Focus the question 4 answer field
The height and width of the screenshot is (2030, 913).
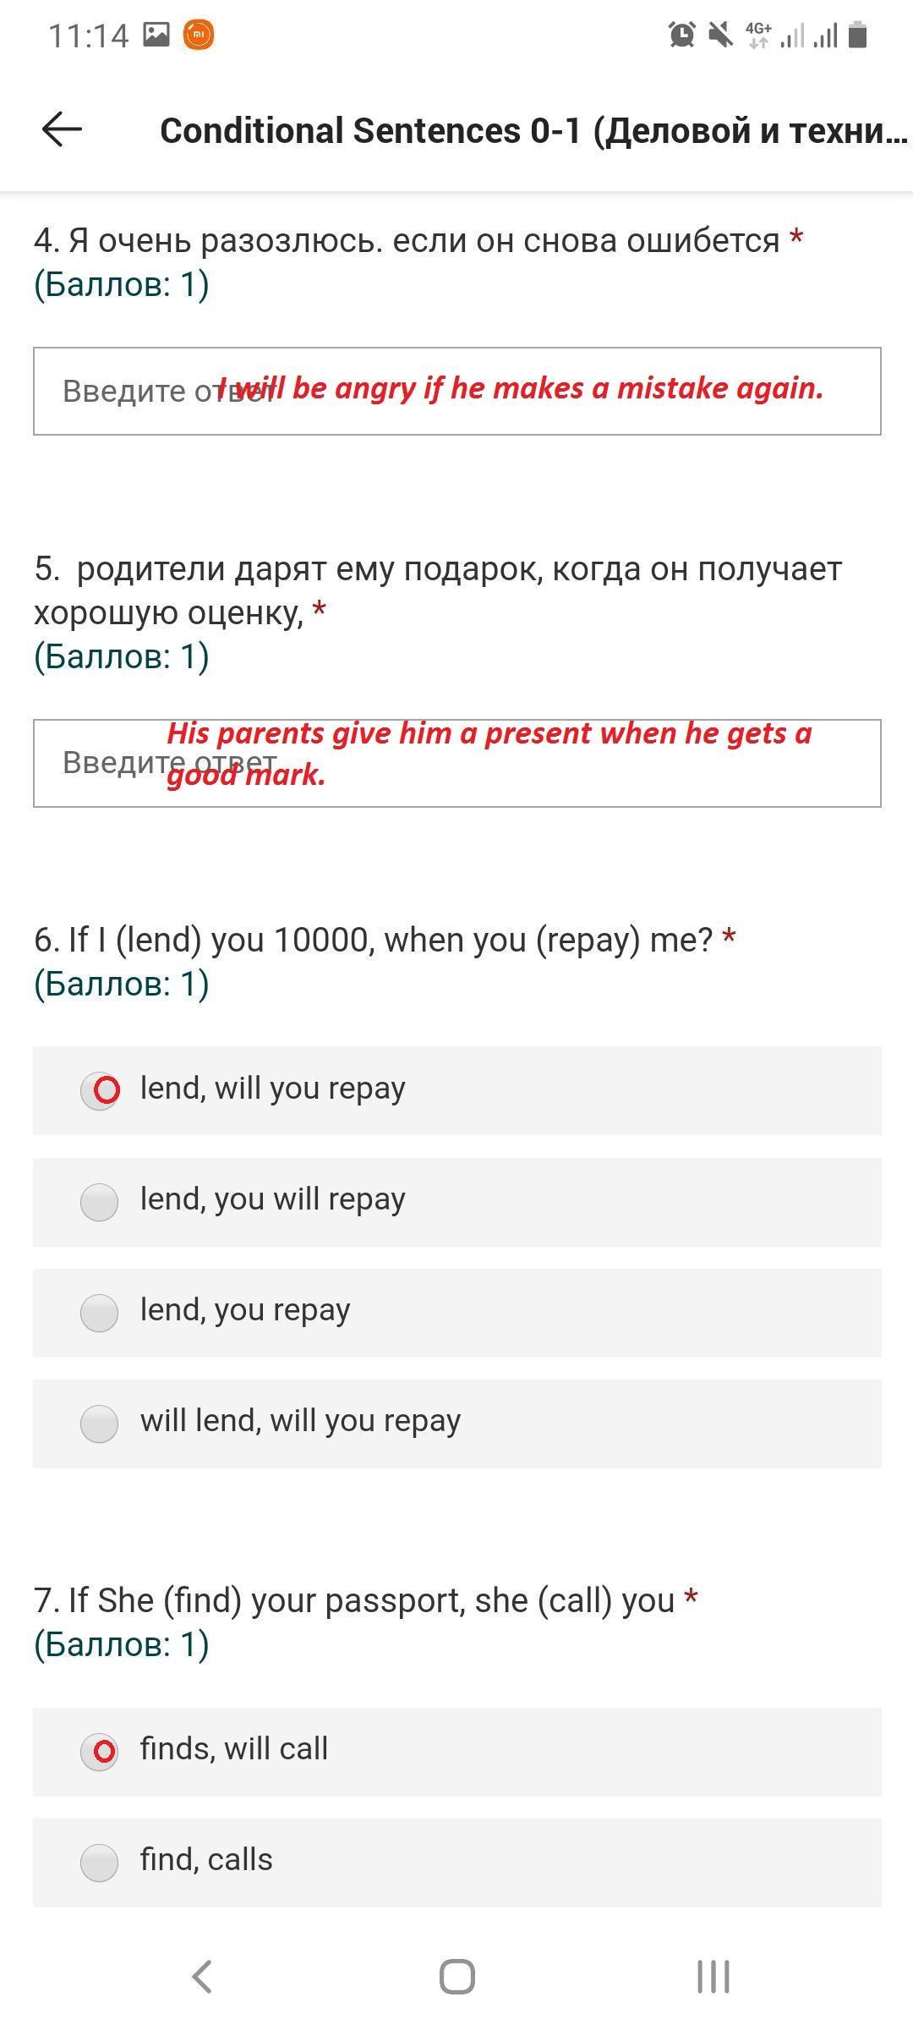[x=457, y=391]
